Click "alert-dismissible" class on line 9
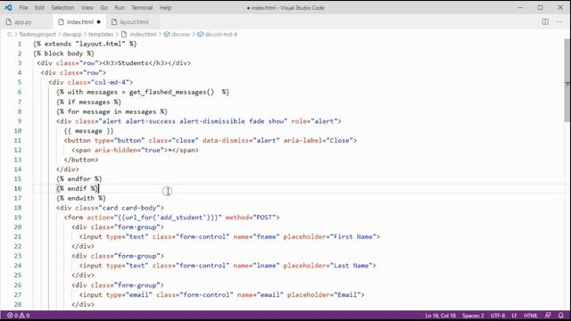The height and width of the screenshot is (321, 571). click(x=212, y=121)
